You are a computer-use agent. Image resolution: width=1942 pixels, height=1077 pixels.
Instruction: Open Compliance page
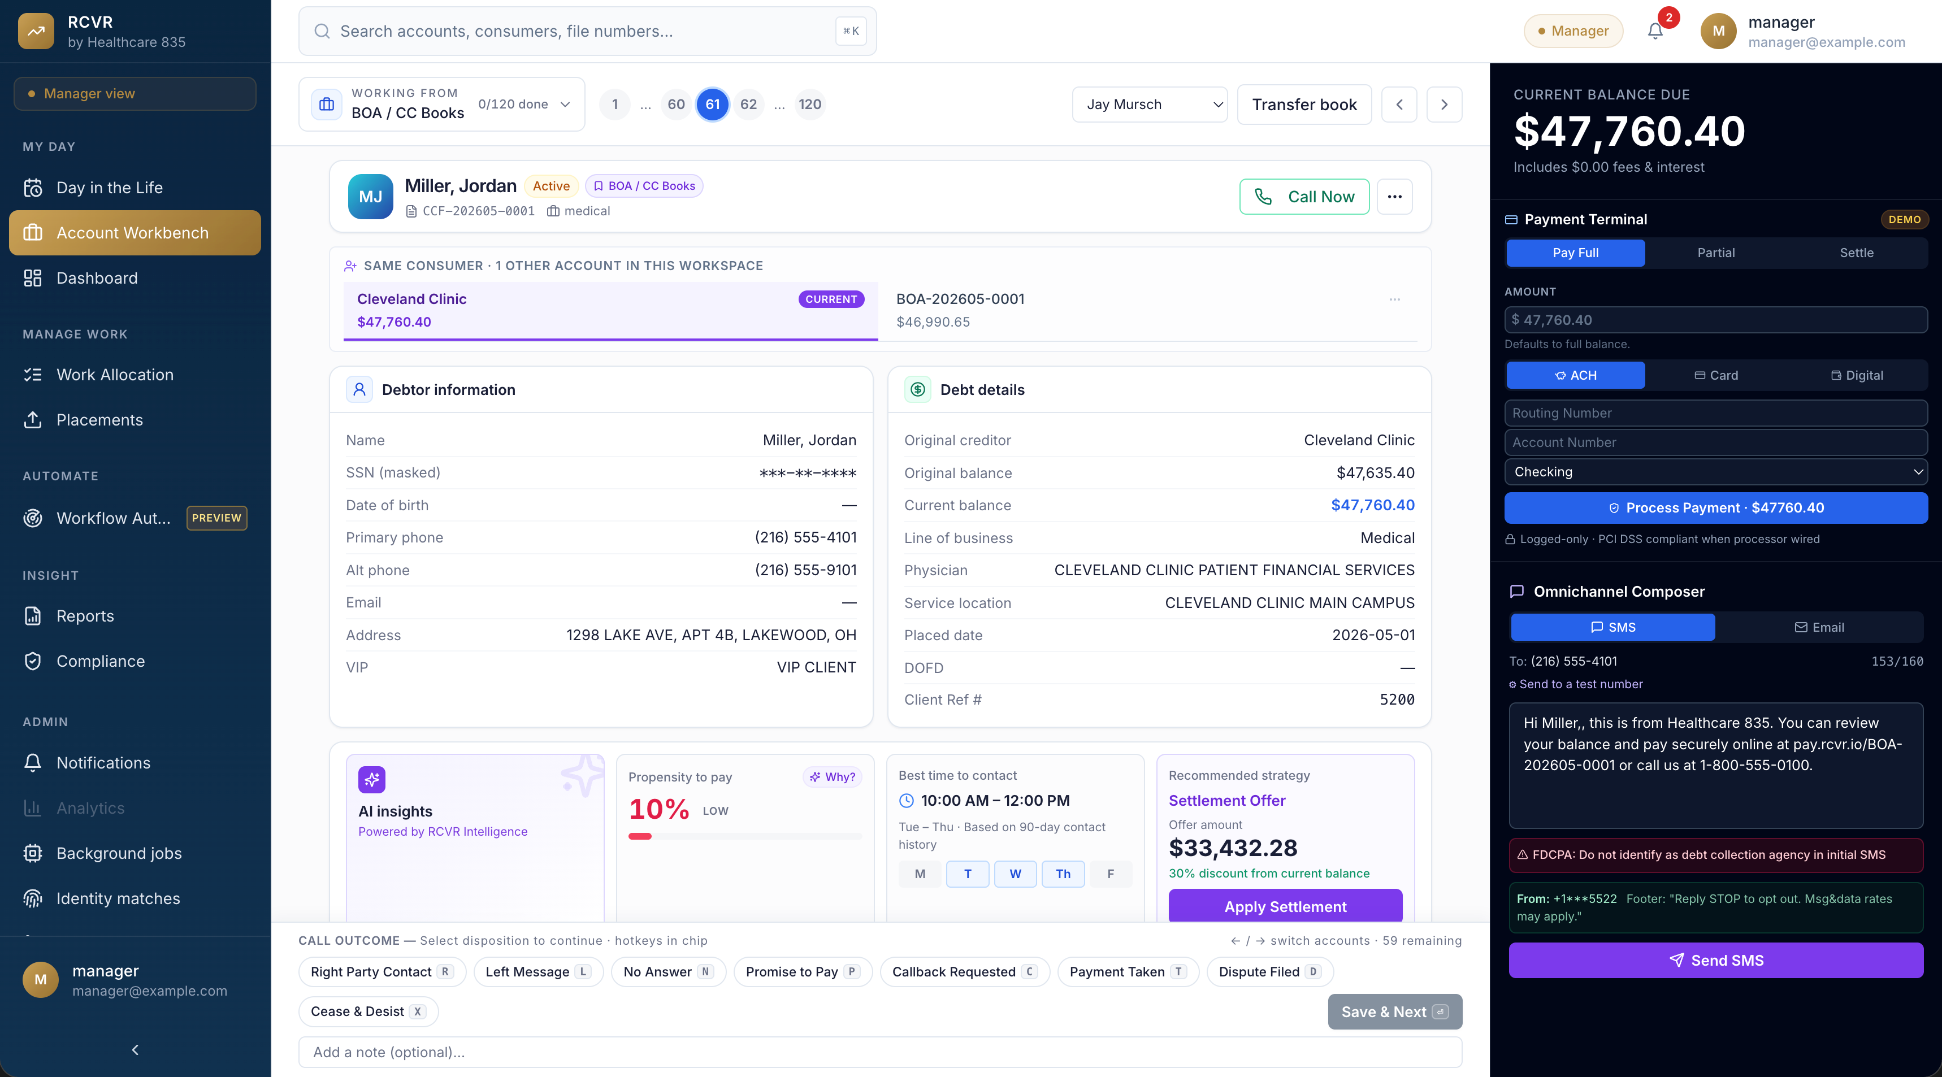pos(135,661)
